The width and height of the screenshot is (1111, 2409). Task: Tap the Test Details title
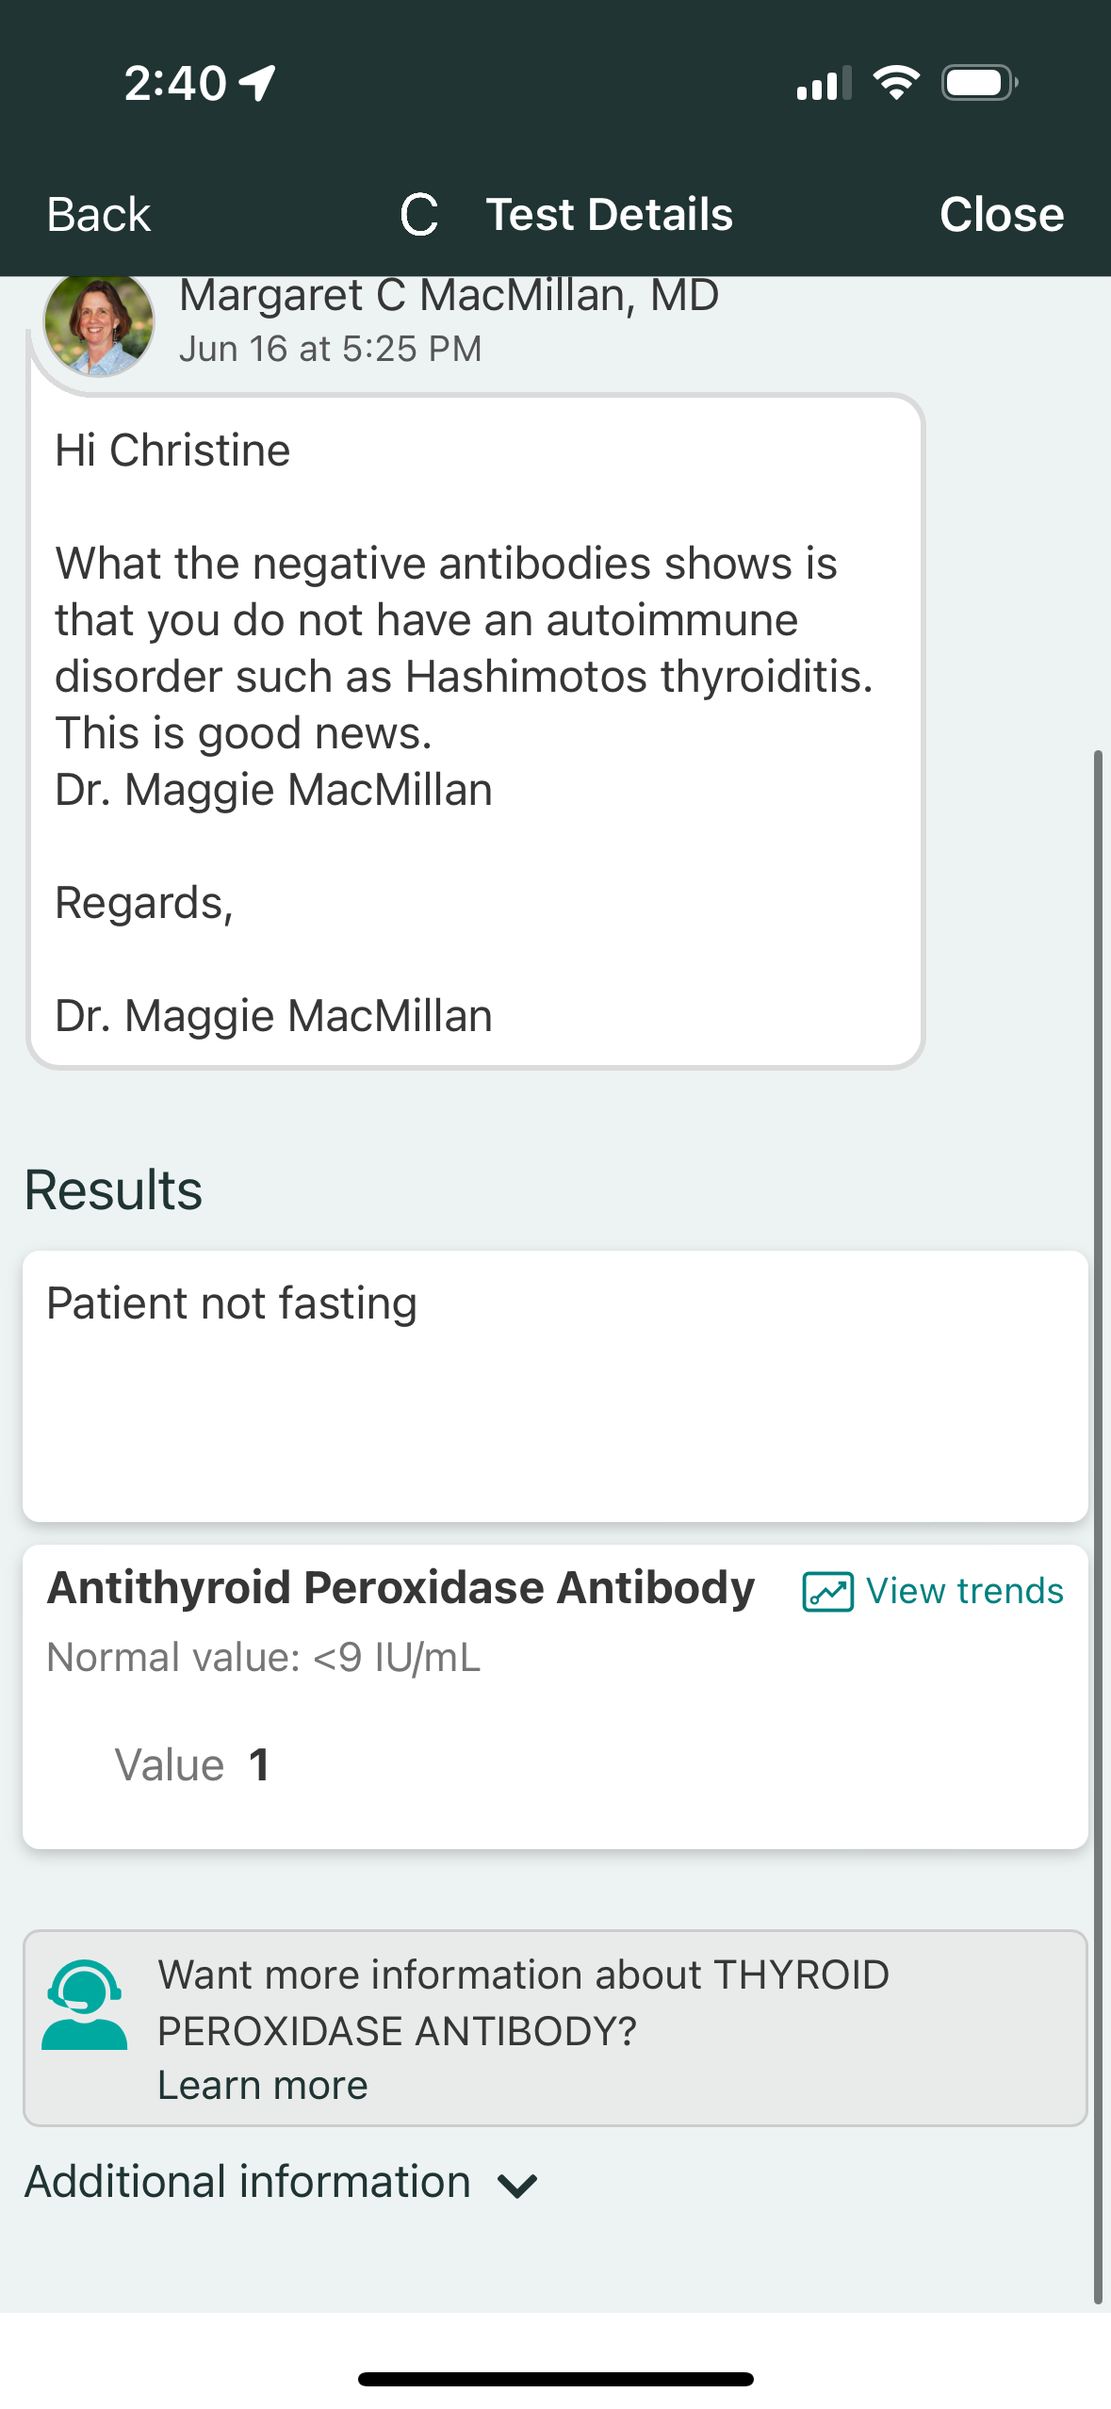[x=609, y=215]
